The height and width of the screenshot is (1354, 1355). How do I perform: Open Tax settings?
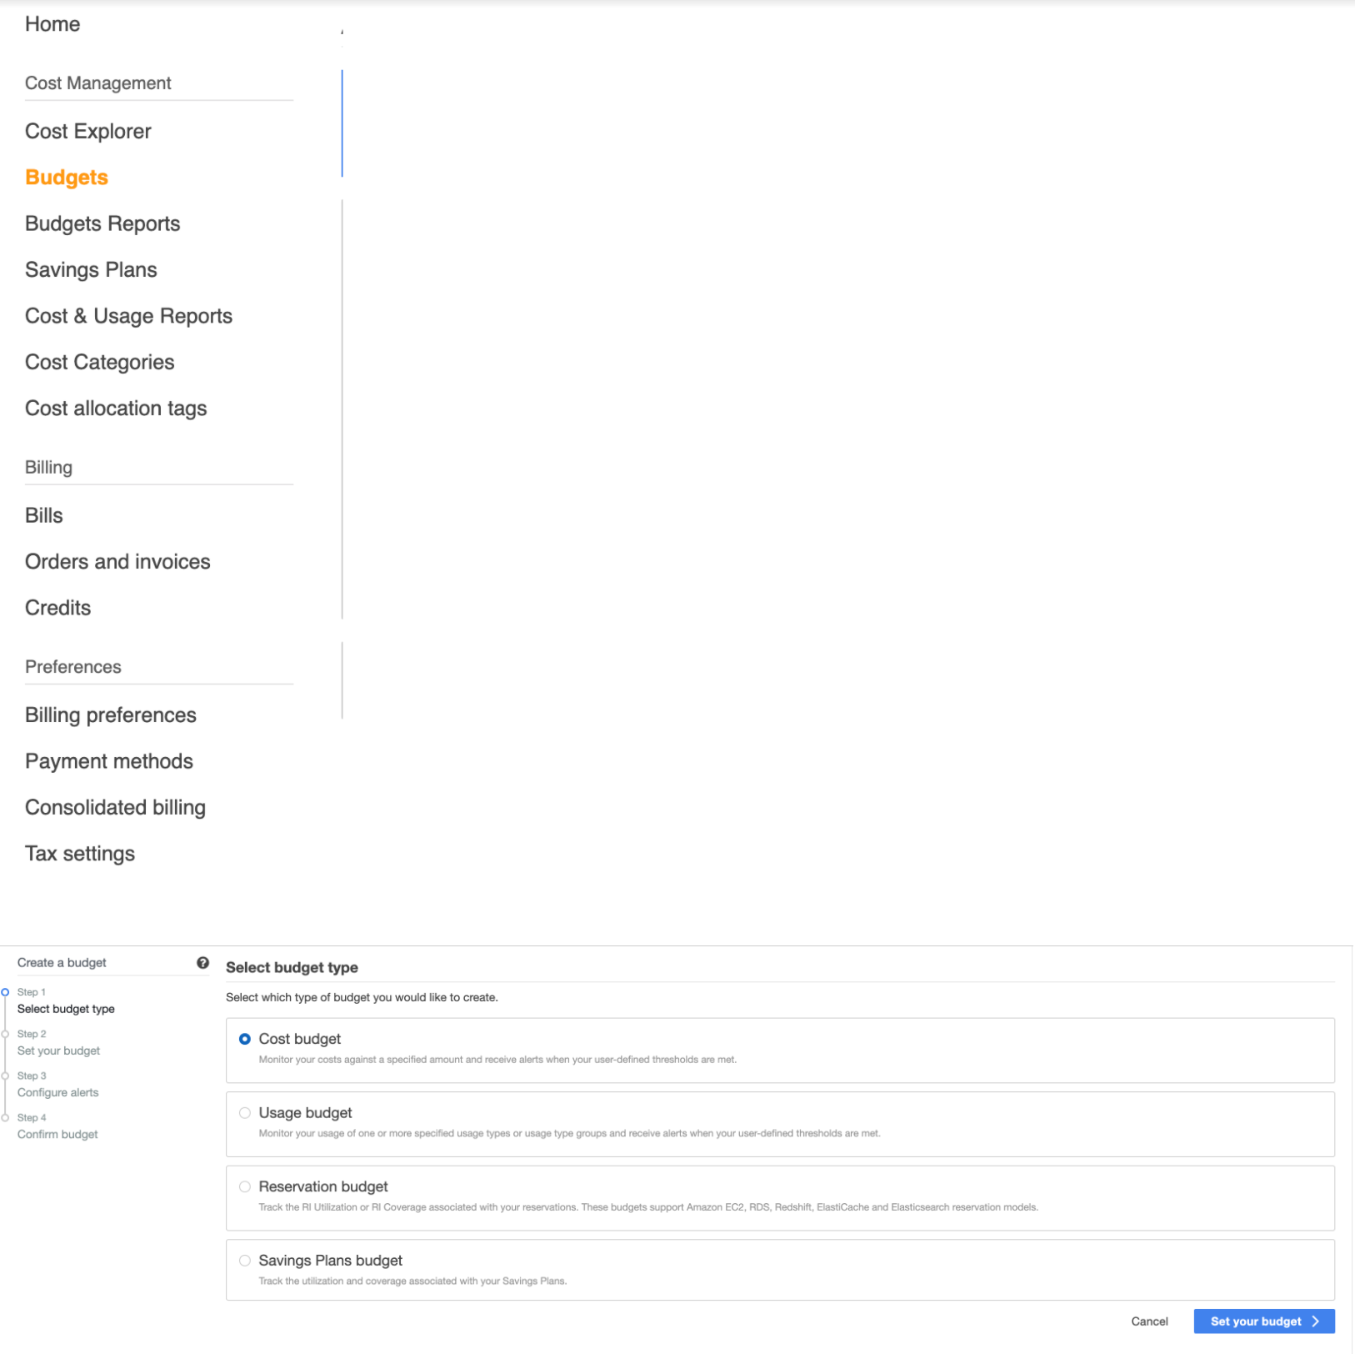(x=80, y=854)
